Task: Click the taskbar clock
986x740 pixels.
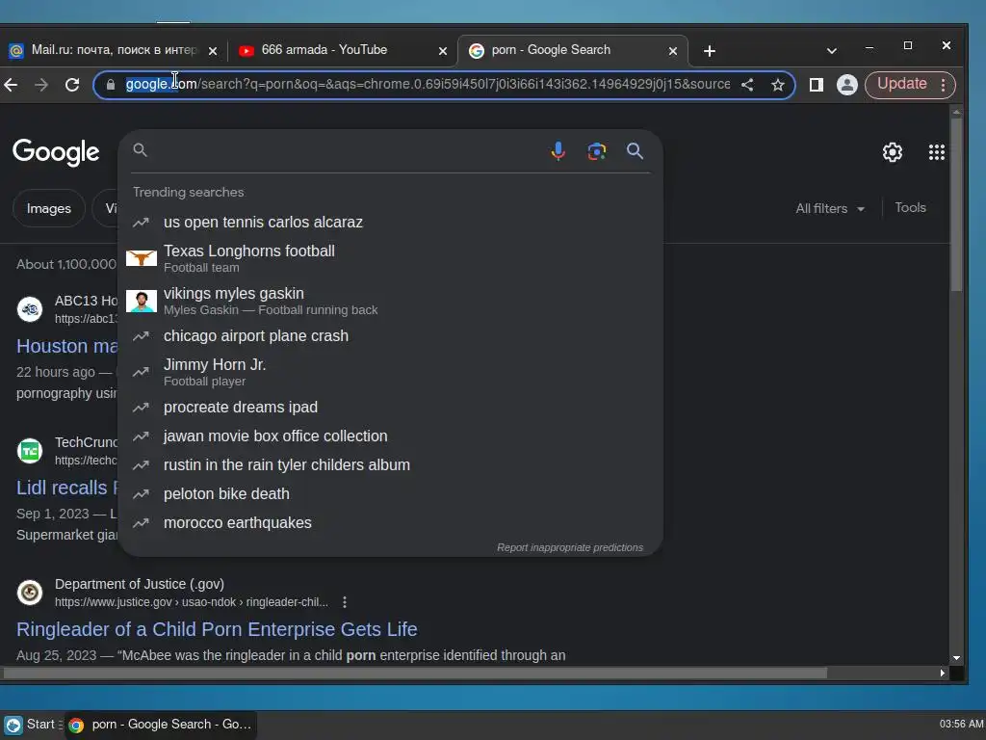Action: (x=962, y=725)
